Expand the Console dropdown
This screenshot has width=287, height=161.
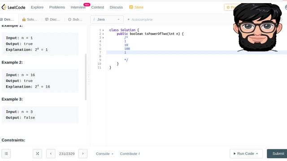[x=104, y=154]
